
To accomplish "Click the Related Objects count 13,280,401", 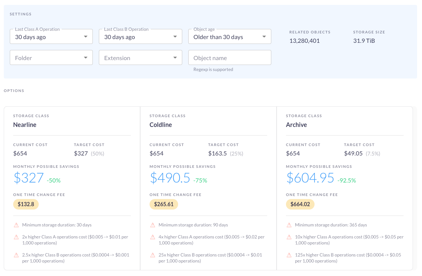I will click(x=305, y=41).
